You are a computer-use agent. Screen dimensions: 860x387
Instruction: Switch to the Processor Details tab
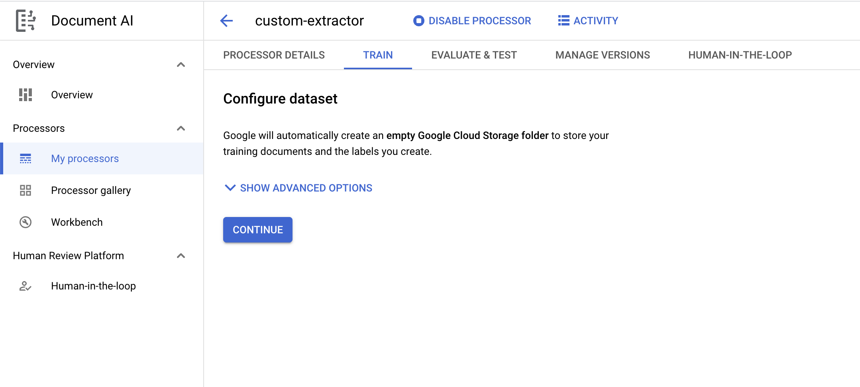click(274, 55)
